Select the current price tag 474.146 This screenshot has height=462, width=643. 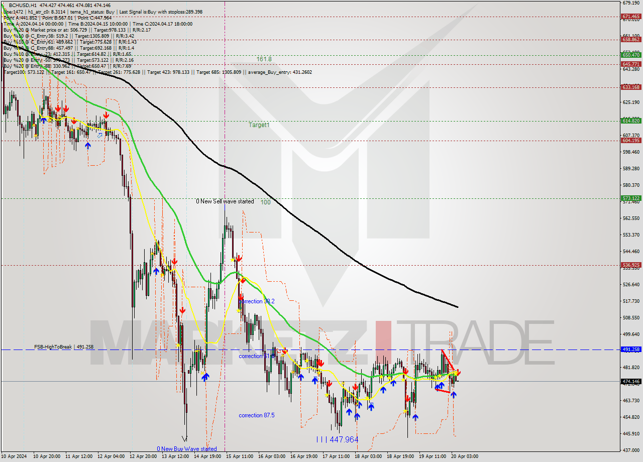[x=630, y=381]
